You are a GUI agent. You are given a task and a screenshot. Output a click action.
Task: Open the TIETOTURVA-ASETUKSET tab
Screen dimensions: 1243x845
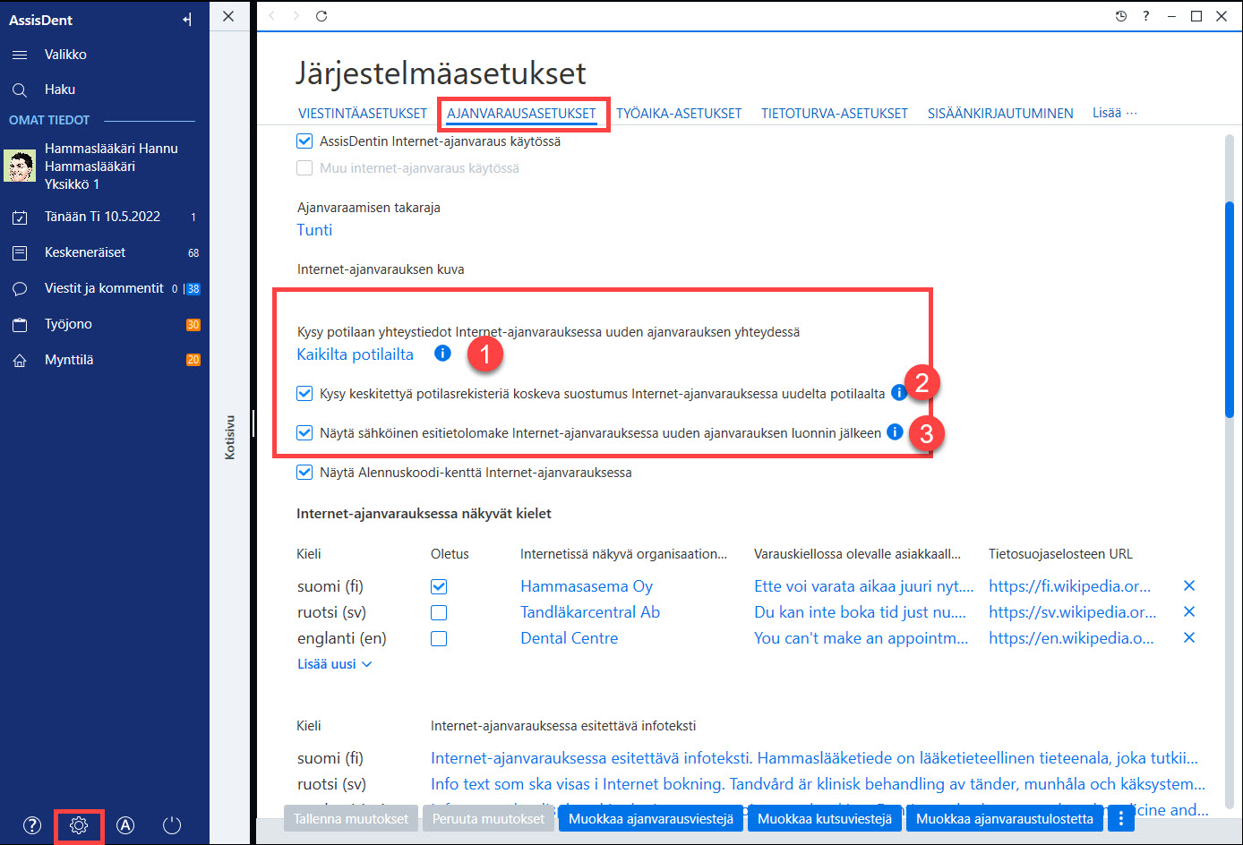(x=835, y=114)
